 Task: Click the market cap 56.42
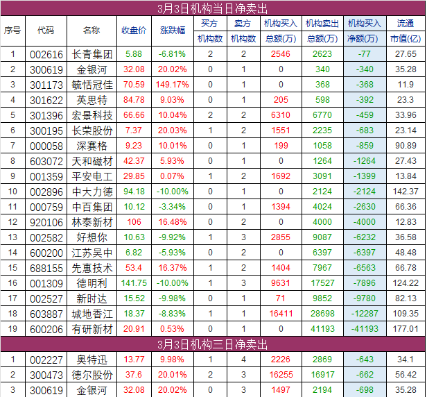pos(406,375)
